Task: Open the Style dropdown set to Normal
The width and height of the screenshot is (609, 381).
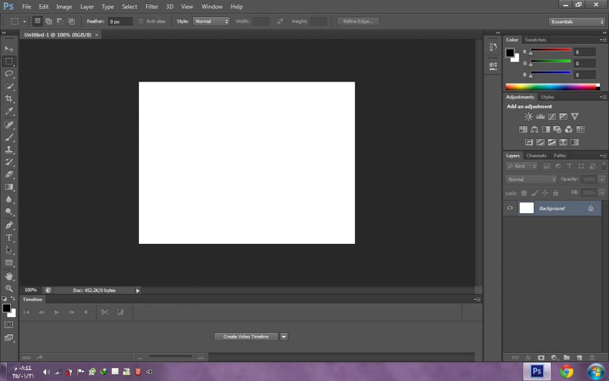Action: tap(211, 21)
